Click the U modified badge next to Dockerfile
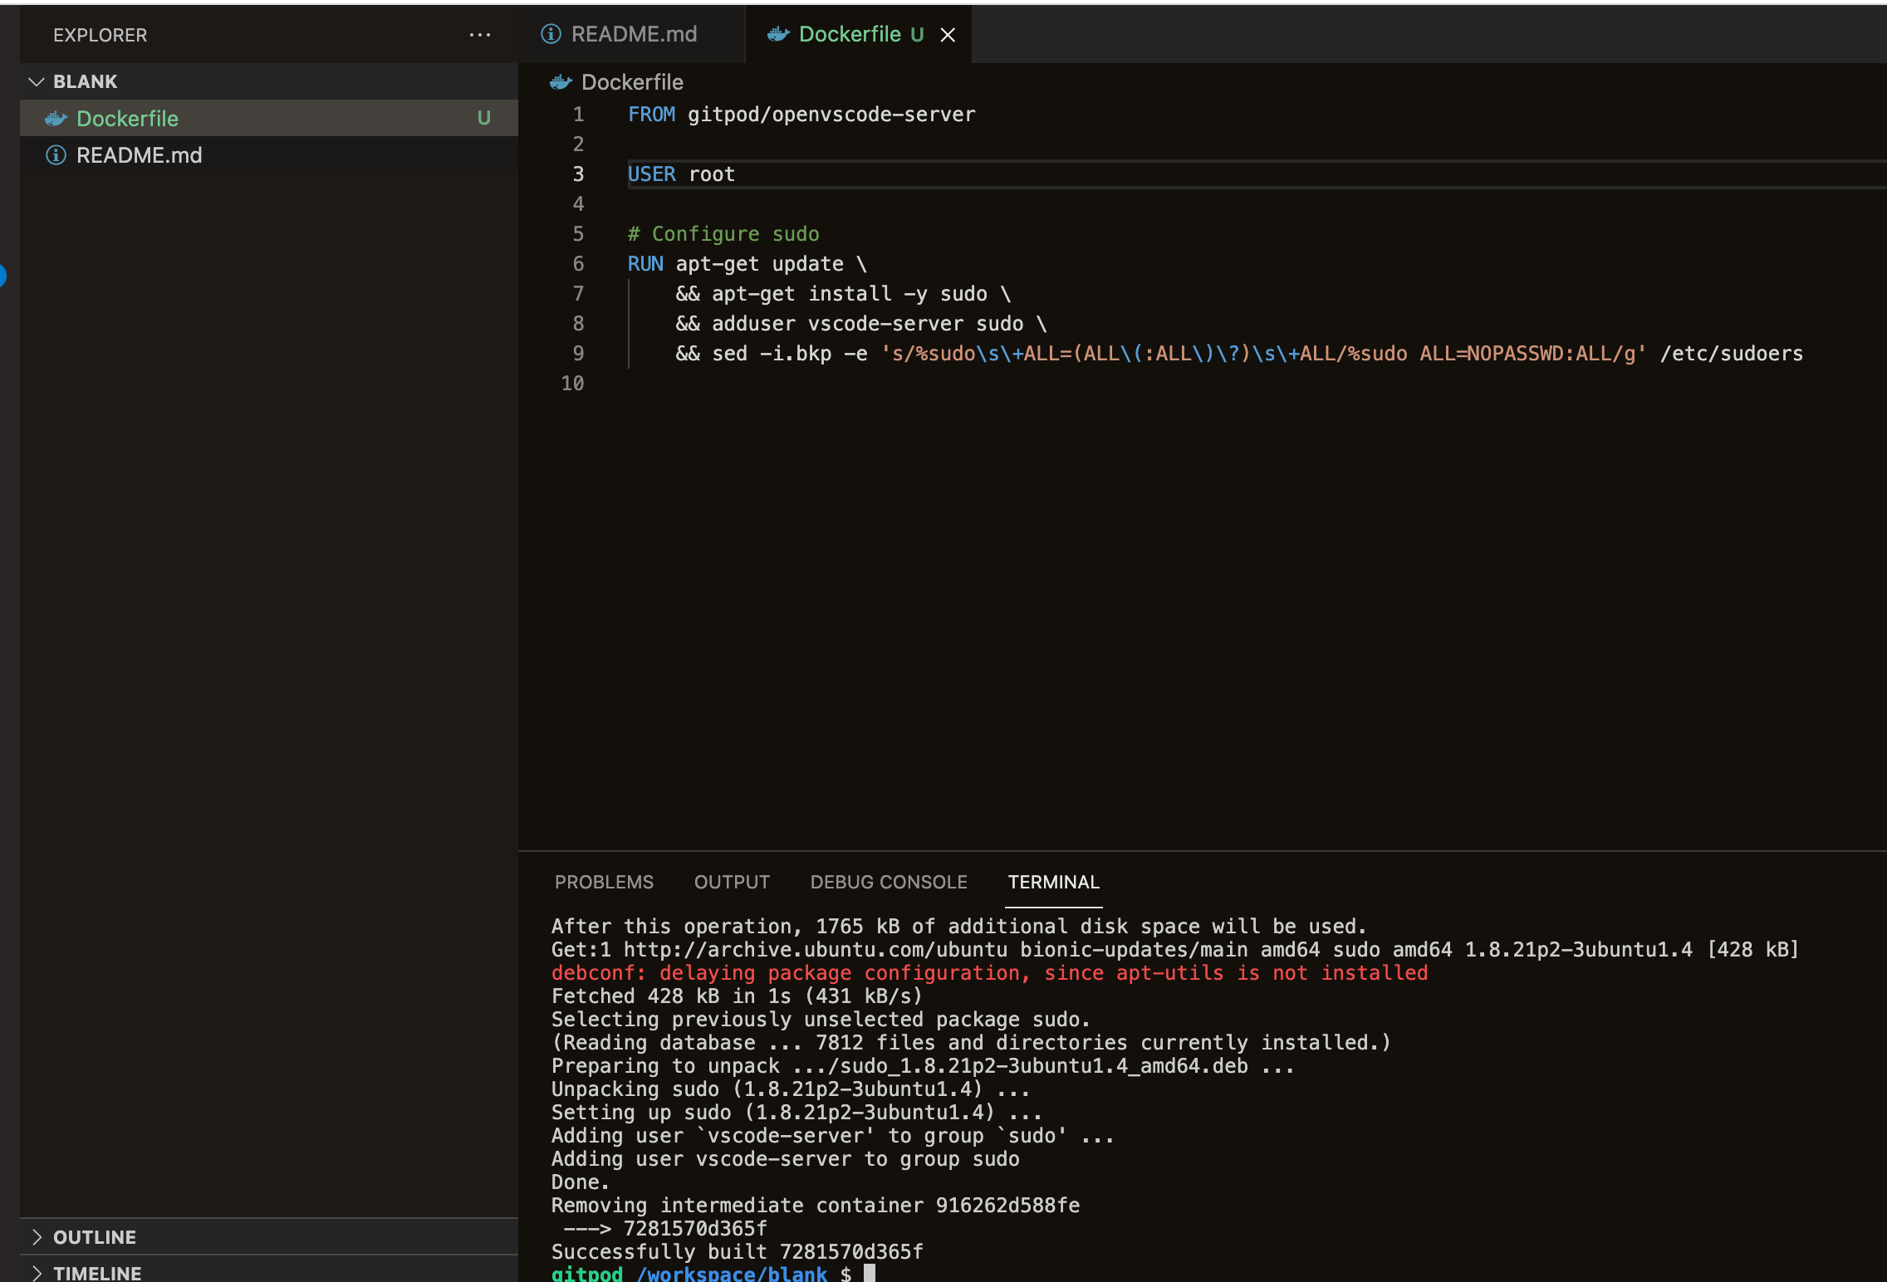1887x1282 pixels. pyautogui.click(x=484, y=118)
